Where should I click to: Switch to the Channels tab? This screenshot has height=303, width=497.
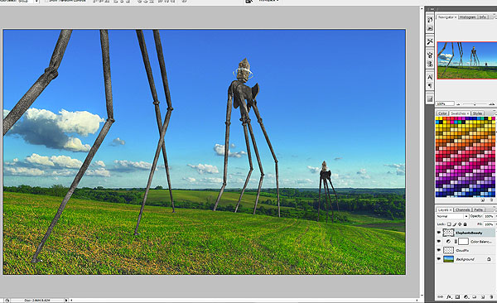point(463,209)
